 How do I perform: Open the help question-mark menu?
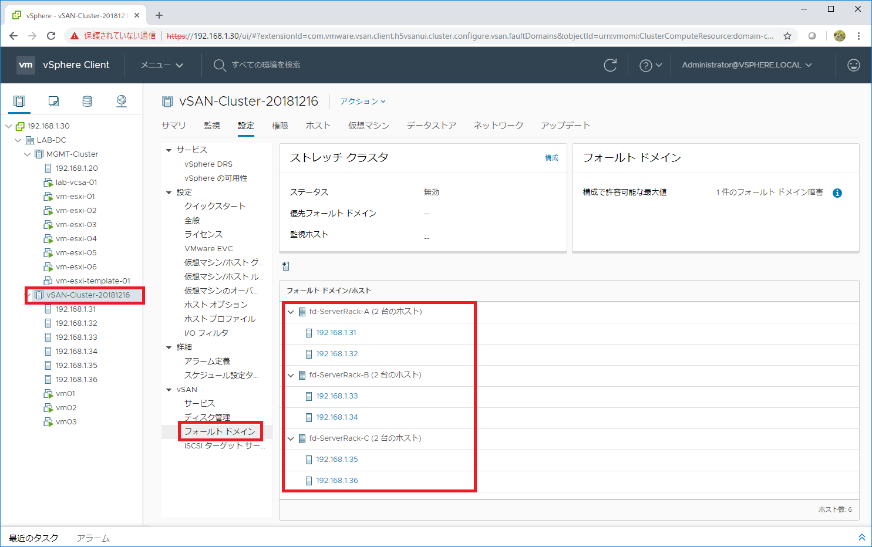coord(650,65)
